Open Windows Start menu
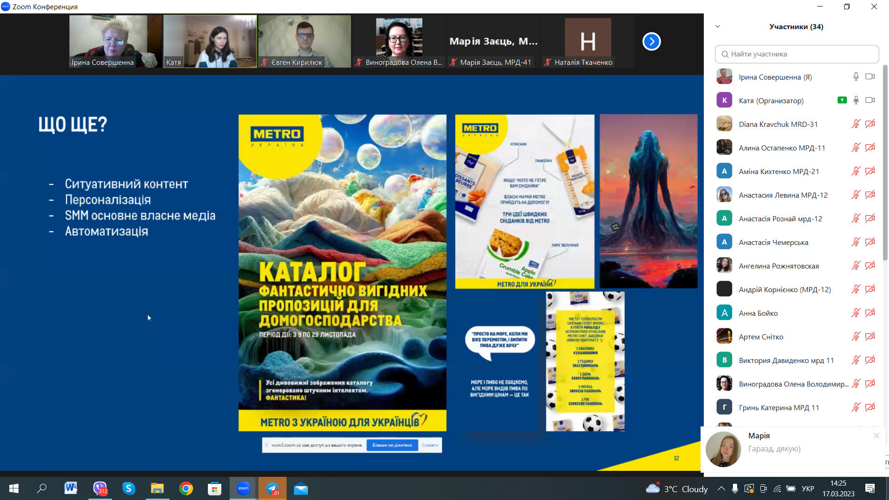889x500 pixels. pos(14,488)
